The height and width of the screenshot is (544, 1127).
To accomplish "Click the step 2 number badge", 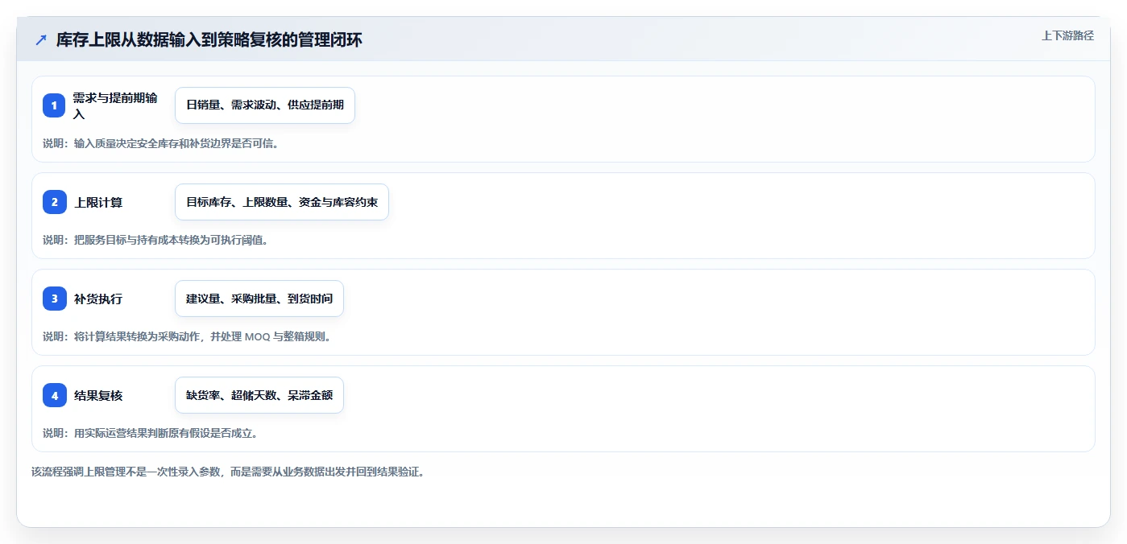I will (x=54, y=202).
